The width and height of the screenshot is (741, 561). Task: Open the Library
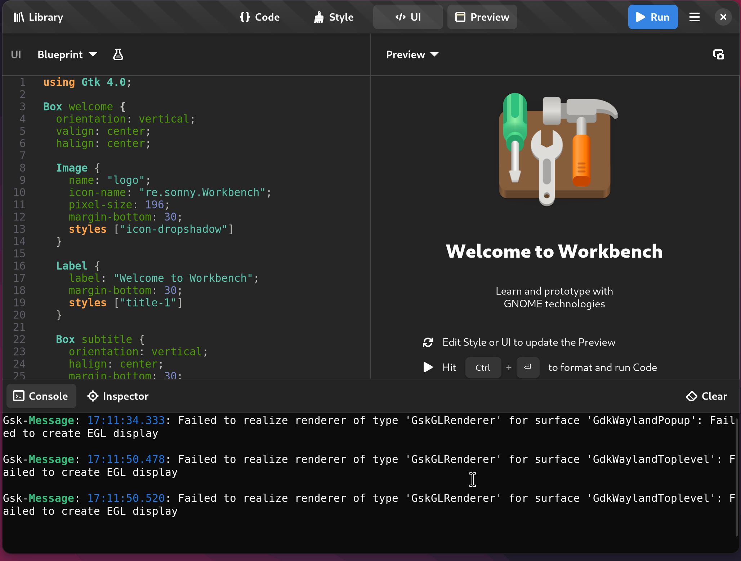point(38,17)
